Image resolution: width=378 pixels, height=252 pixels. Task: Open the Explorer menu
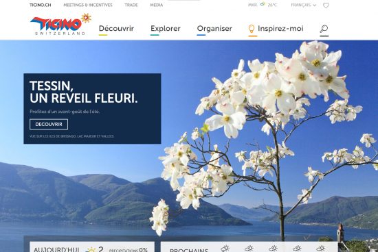(166, 28)
